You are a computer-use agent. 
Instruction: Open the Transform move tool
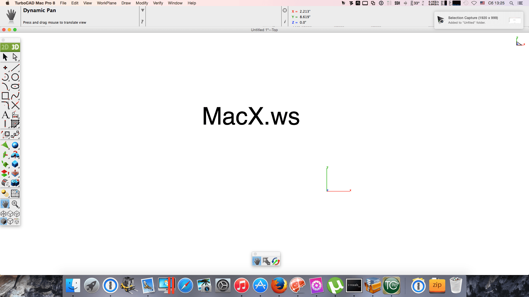(x=5, y=134)
